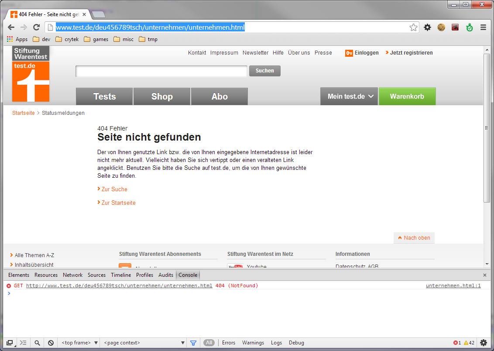Screen dimensions: 494x351
Task: Click the website search input field
Action: pos(161,71)
